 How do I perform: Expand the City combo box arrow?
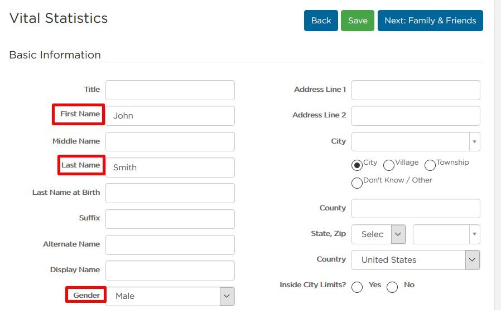[474, 141]
